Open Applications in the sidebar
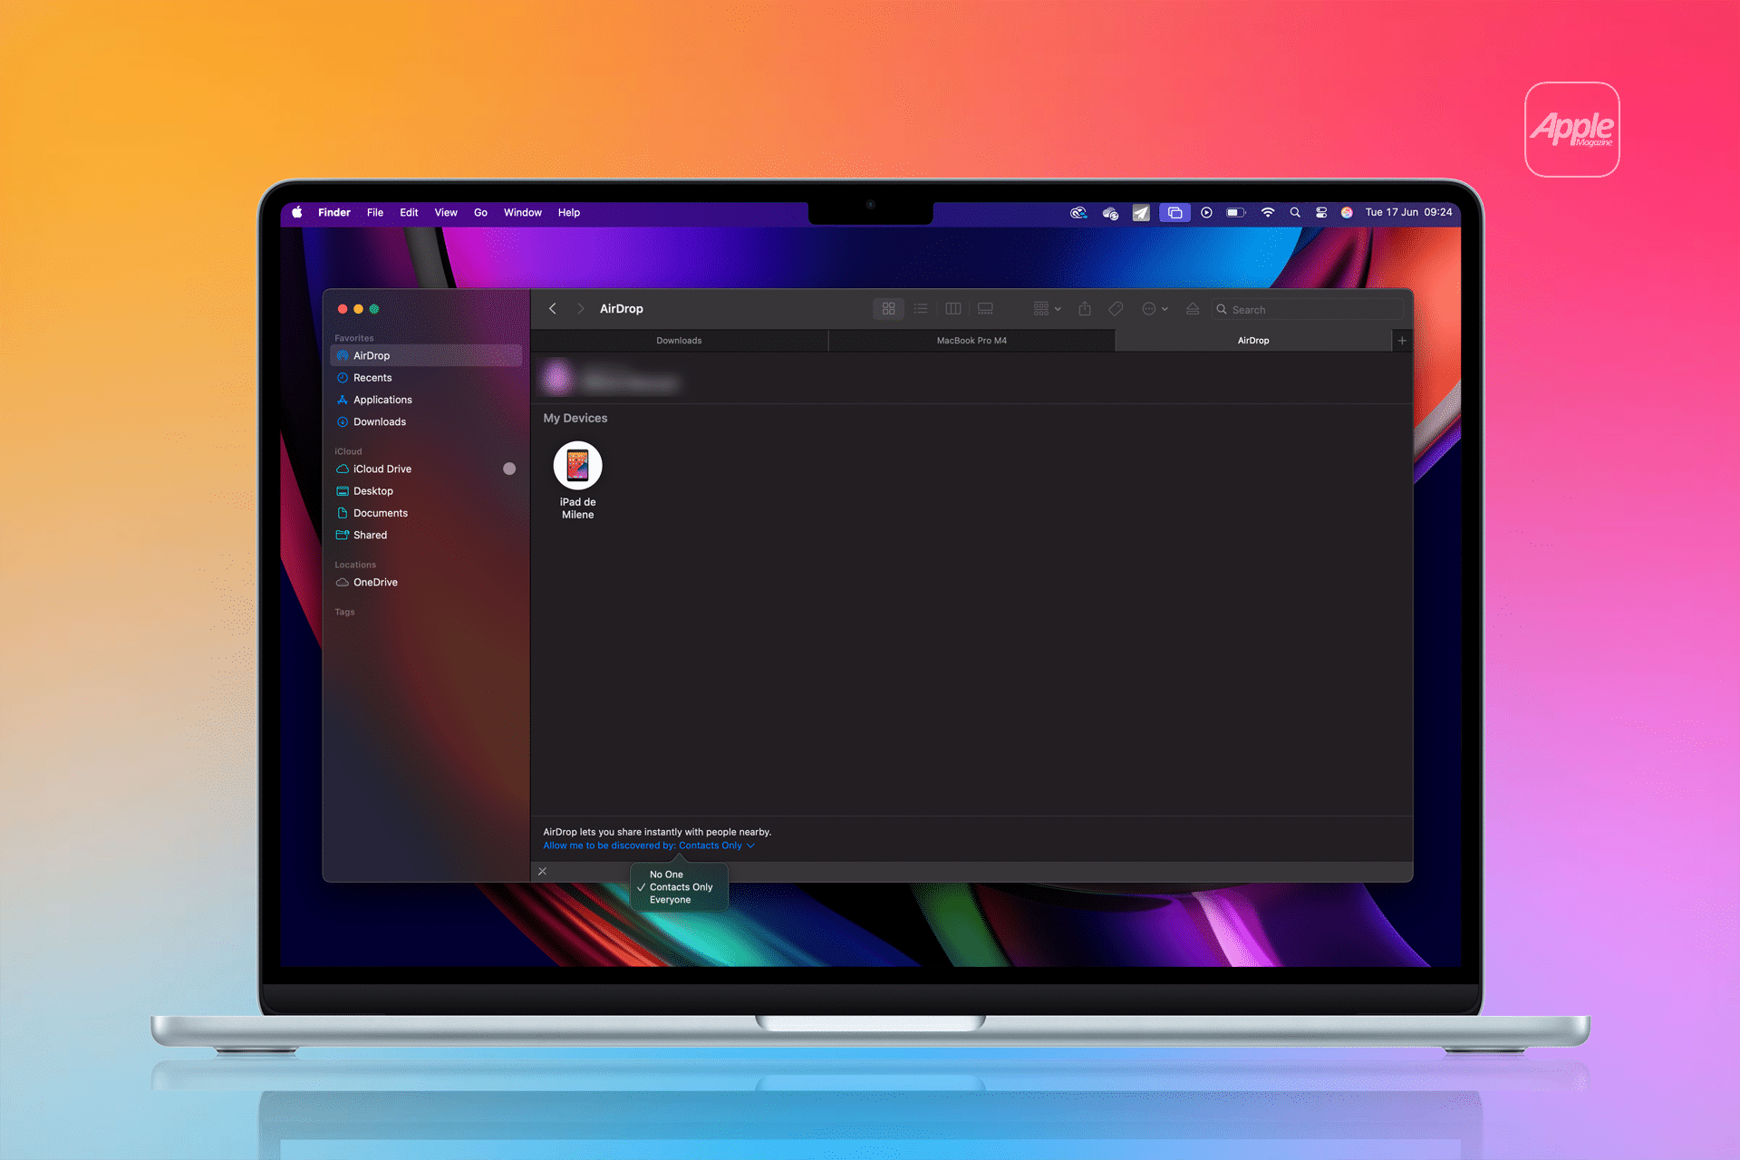Image resolution: width=1740 pixels, height=1160 pixels. pyautogui.click(x=426, y=400)
